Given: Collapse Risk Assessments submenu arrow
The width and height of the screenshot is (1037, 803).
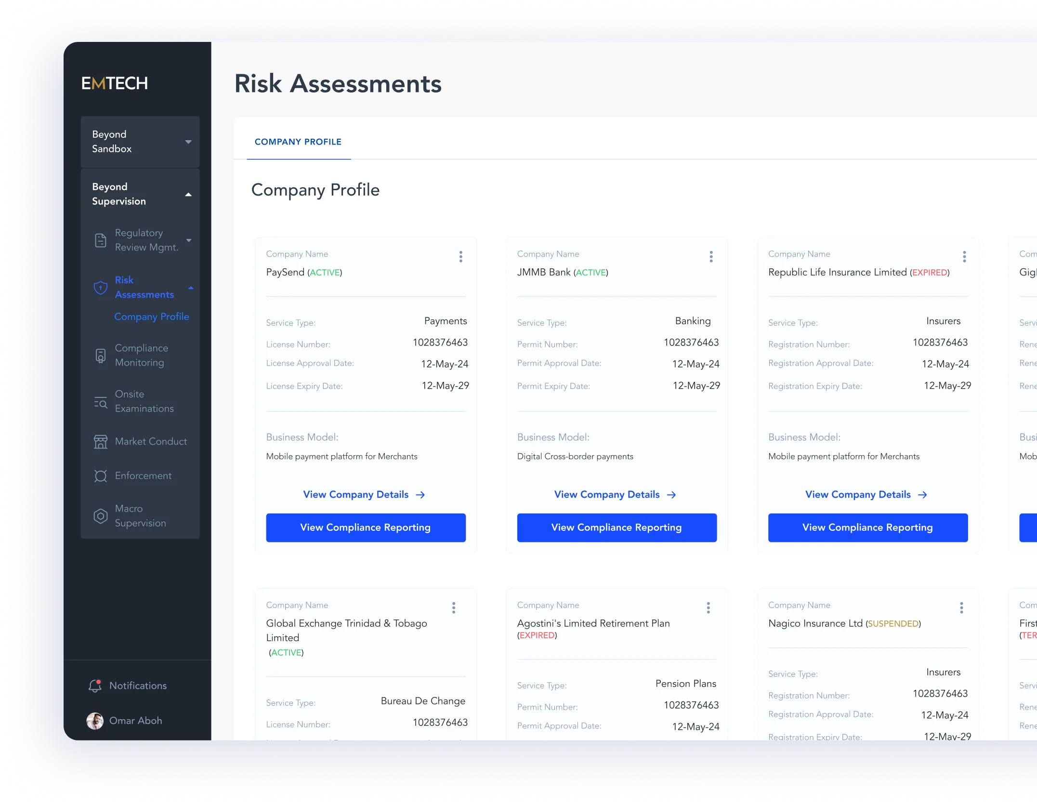Looking at the screenshot, I should pos(191,288).
